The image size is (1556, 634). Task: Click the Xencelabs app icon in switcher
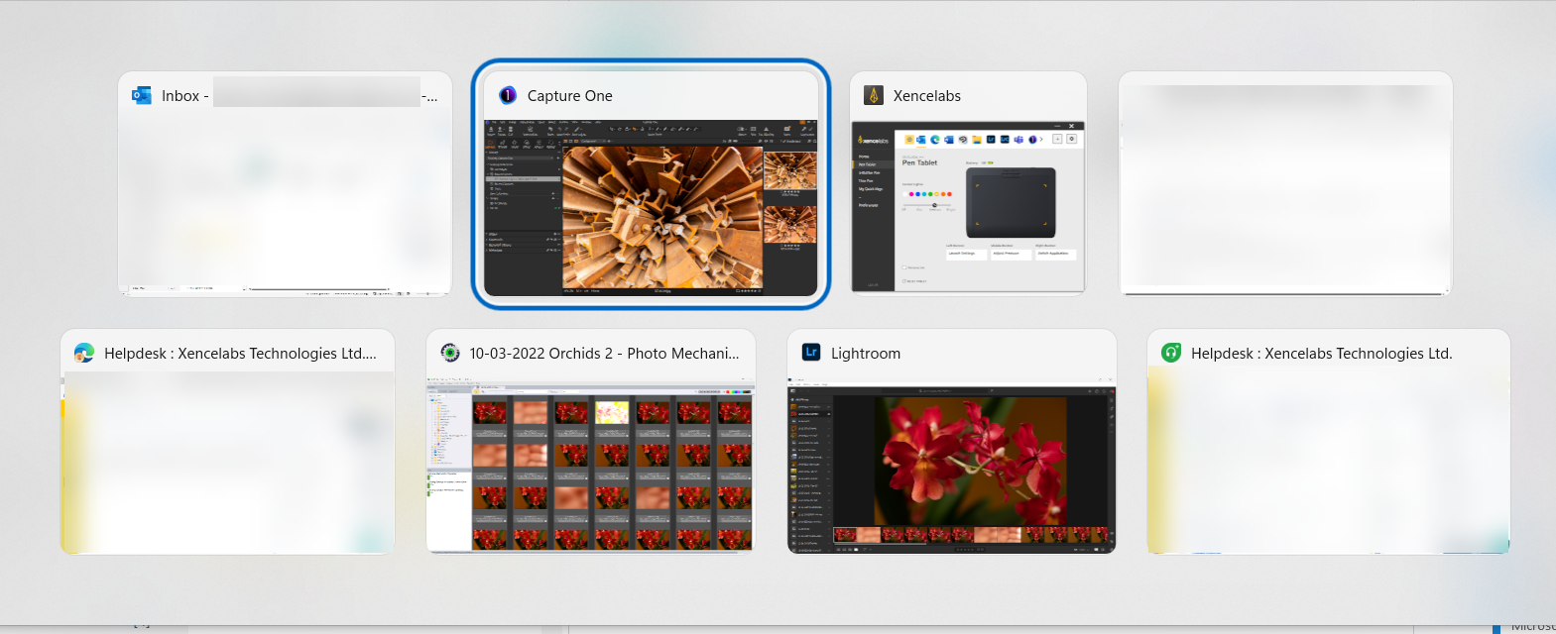(x=874, y=95)
